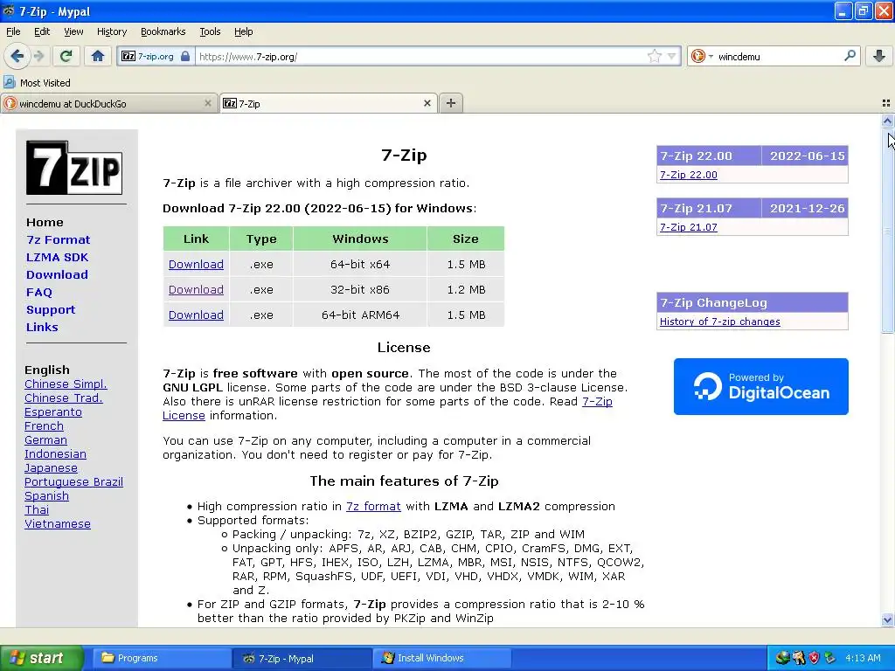Screen dimensions: 895x671
Task: Open the 7-Zip 22.00 news link
Action: (689, 175)
